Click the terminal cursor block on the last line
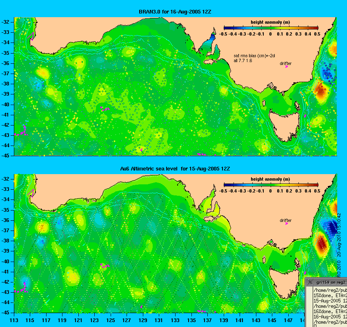Image resolution: width=347 pixels, height=327 pixels. pyautogui.click(x=315, y=326)
